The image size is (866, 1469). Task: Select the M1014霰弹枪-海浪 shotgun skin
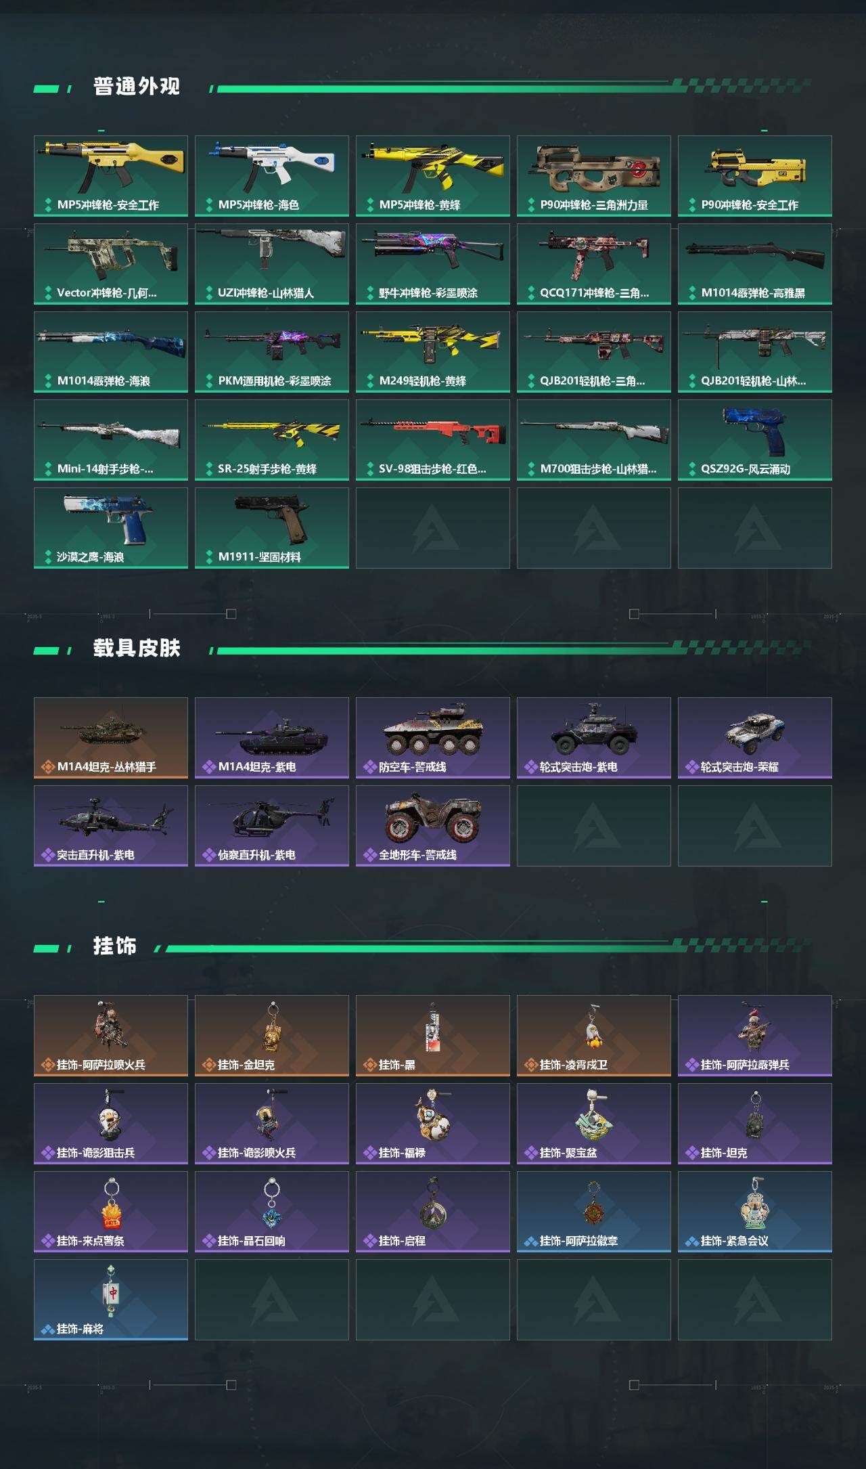coord(111,352)
